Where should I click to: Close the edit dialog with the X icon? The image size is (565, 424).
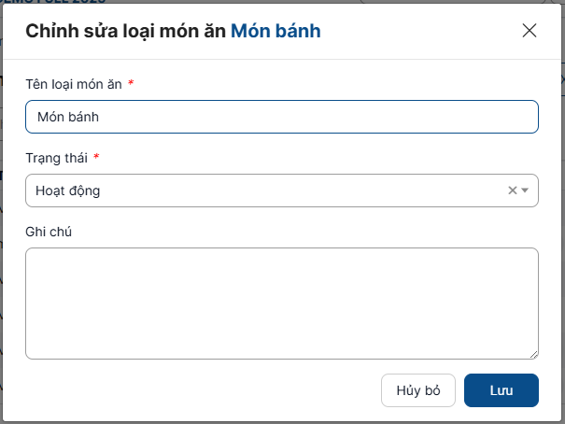click(x=530, y=30)
